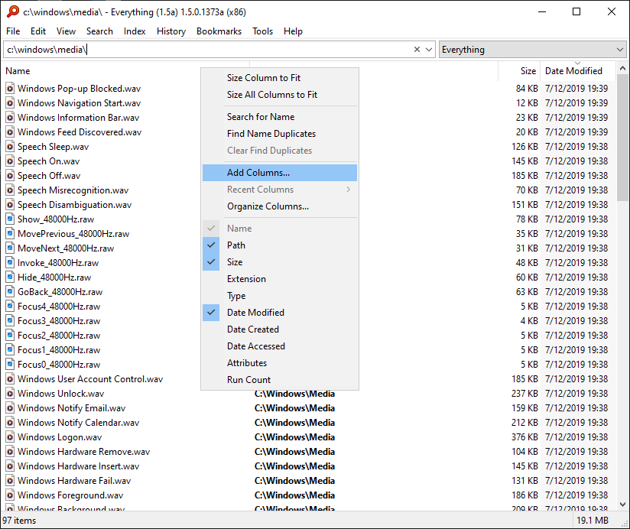Image resolution: width=630 pixels, height=529 pixels.
Task: Choose Size Column to Fit
Action: pos(280,78)
